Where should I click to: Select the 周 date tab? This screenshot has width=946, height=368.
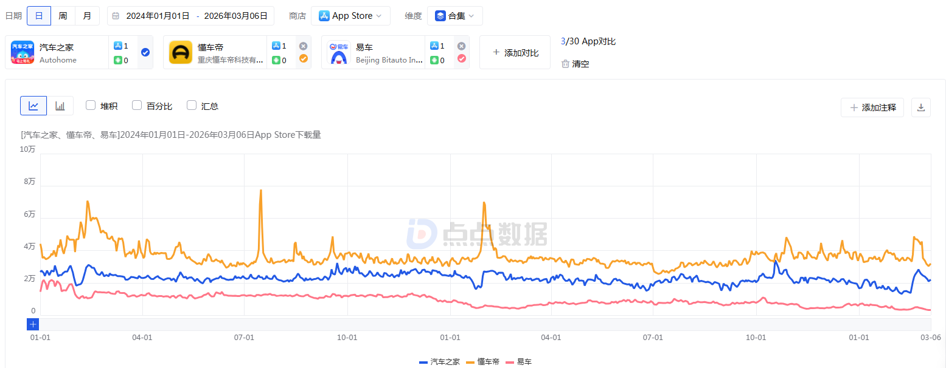(x=63, y=16)
